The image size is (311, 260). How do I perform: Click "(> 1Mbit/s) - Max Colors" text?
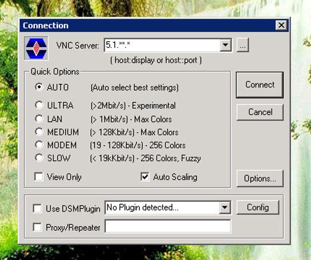click(131, 119)
